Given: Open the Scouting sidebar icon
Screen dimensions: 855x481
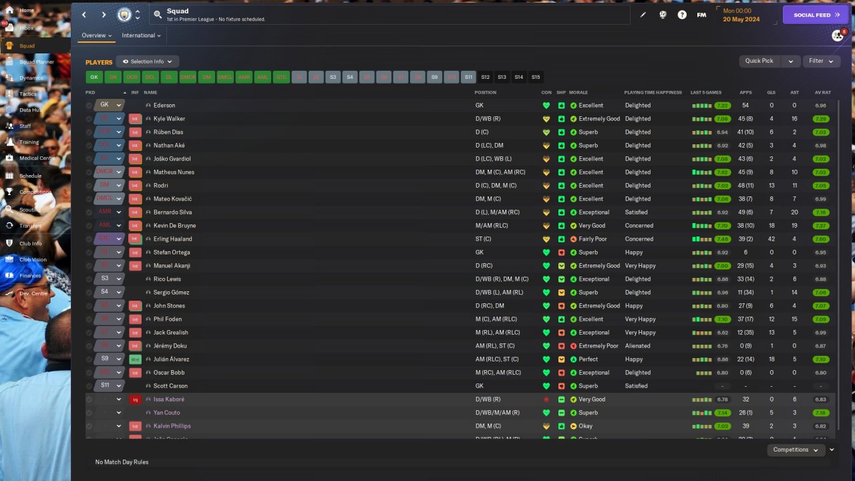Looking at the screenshot, I should pyautogui.click(x=10, y=210).
